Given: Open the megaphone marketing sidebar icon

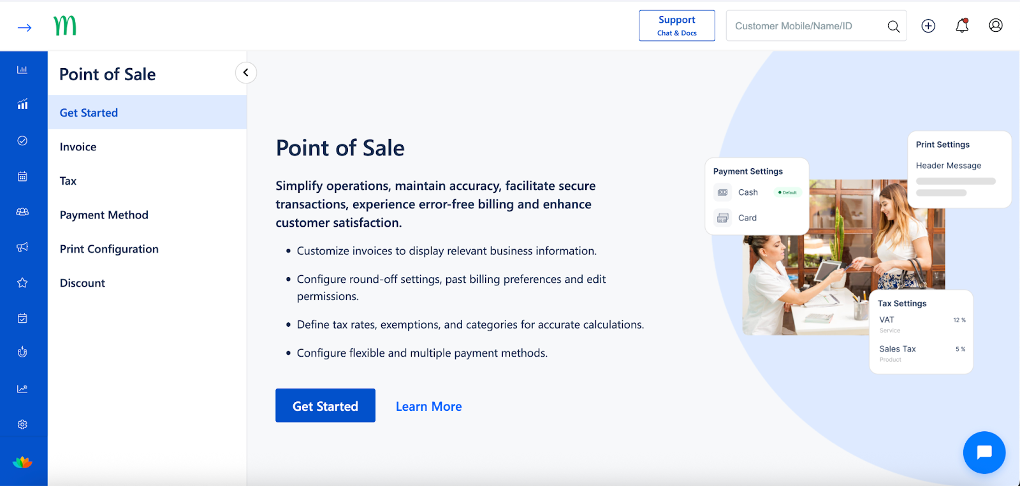Looking at the screenshot, I should point(22,247).
